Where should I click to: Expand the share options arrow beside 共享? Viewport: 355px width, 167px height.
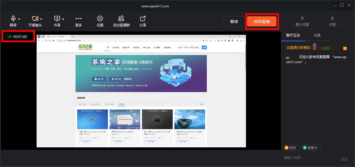pyautogui.click(x=63, y=19)
